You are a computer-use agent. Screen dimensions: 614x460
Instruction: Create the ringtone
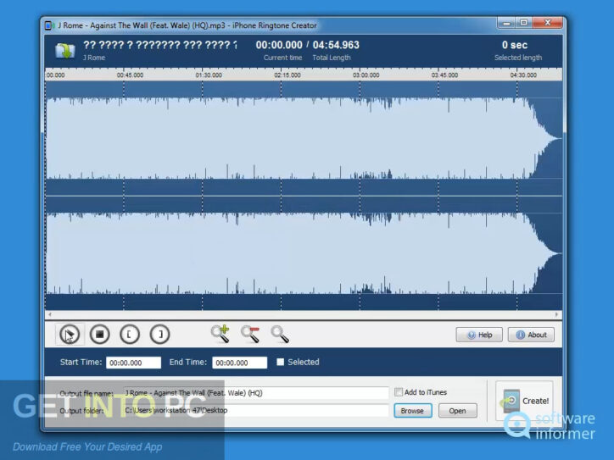[x=525, y=401]
